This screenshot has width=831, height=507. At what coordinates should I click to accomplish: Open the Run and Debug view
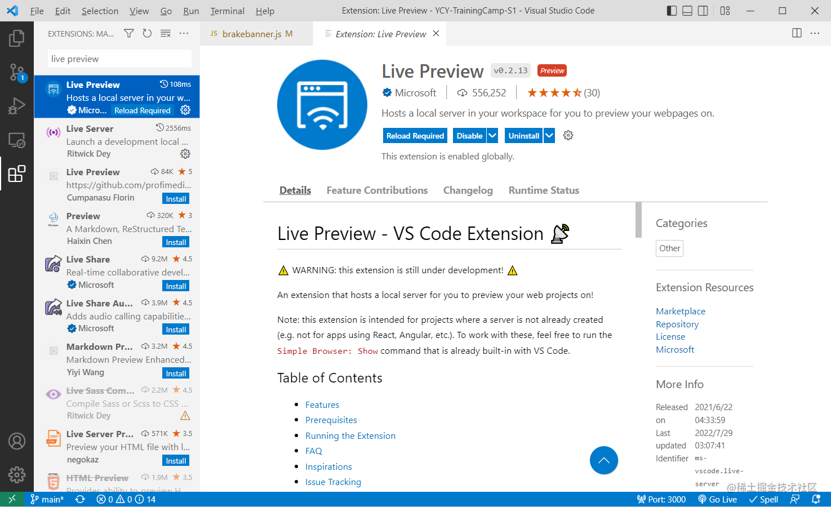click(x=17, y=106)
